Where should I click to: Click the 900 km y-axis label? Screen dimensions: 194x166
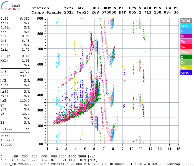(40, 19)
